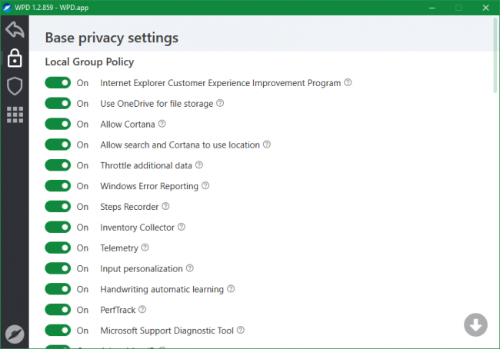Click the 'Steps Recorder' setting label
This screenshot has width=500, height=349.
coord(129,207)
